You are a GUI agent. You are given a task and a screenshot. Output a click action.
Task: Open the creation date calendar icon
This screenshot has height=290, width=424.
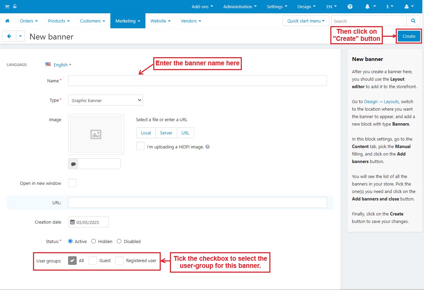pyautogui.click(x=72, y=222)
